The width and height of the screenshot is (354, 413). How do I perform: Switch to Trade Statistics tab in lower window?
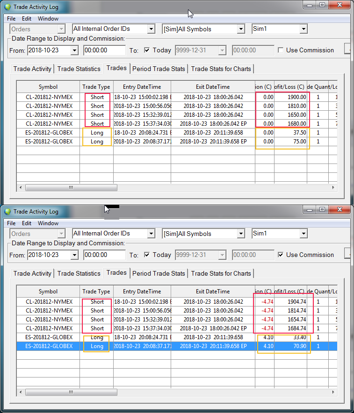pyautogui.click(x=79, y=274)
